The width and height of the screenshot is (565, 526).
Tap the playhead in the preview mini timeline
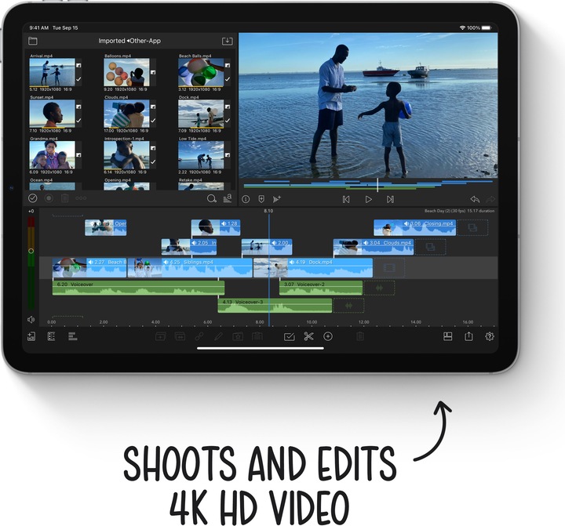(x=377, y=185)
